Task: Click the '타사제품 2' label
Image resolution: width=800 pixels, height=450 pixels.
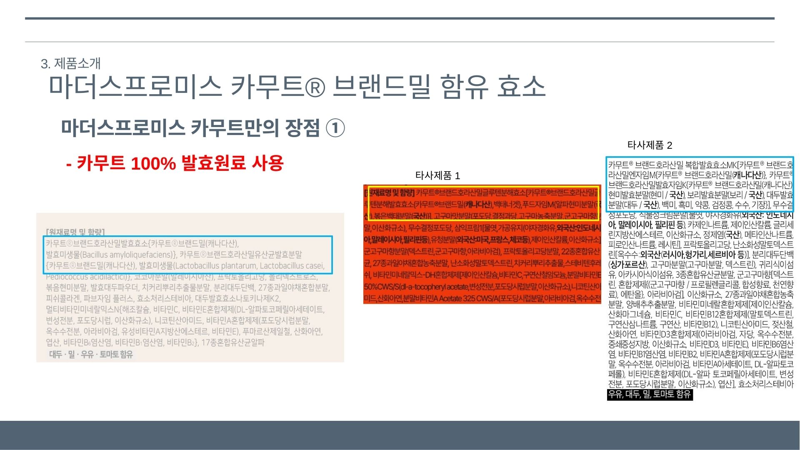Action: (650, 145)
